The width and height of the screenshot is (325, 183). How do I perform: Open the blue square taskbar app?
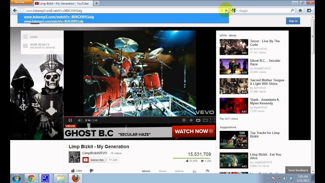45,178
